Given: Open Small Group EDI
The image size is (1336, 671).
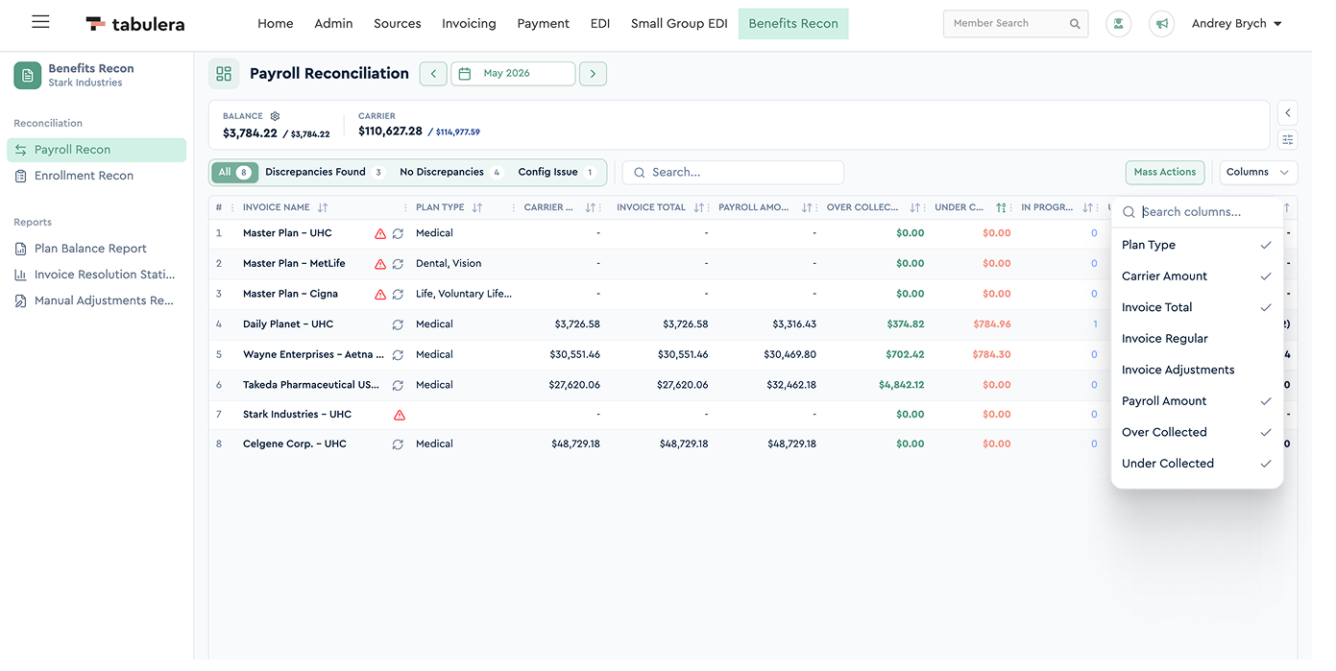Looking at the screenshot, I should point(679,24).
